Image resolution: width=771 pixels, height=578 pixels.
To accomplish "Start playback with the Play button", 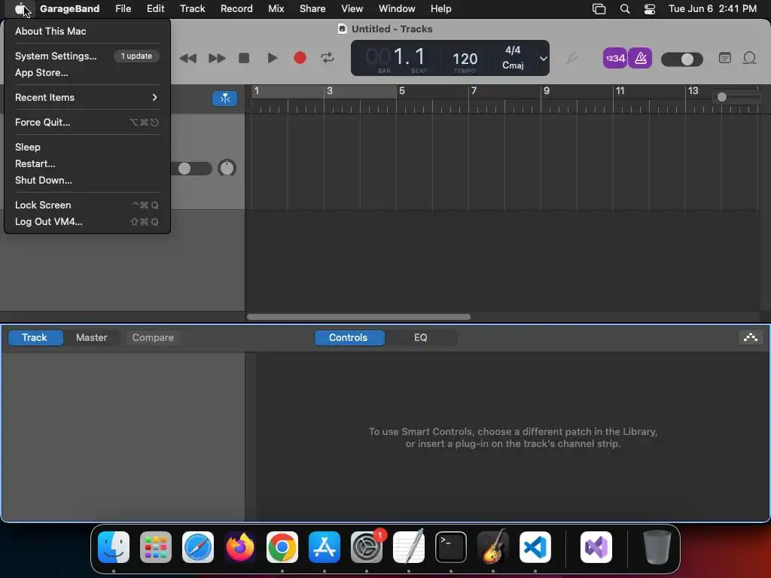I will pyautogui.click(x=272, y=58).
